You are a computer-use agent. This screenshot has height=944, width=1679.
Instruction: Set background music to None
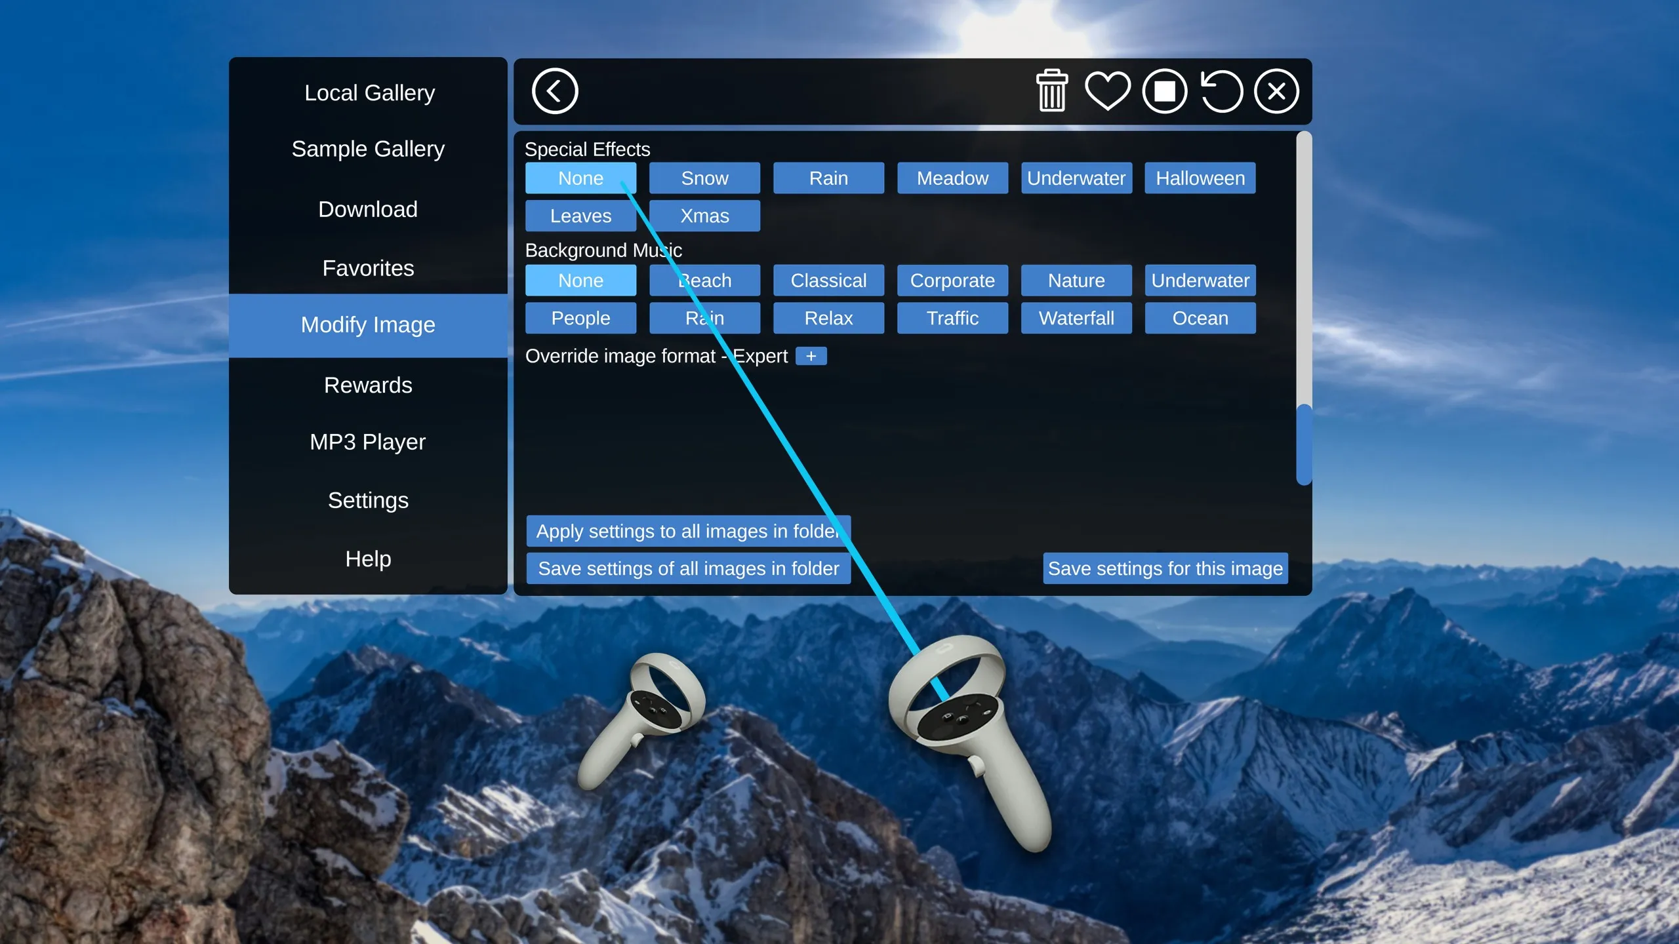click(580, 281)
